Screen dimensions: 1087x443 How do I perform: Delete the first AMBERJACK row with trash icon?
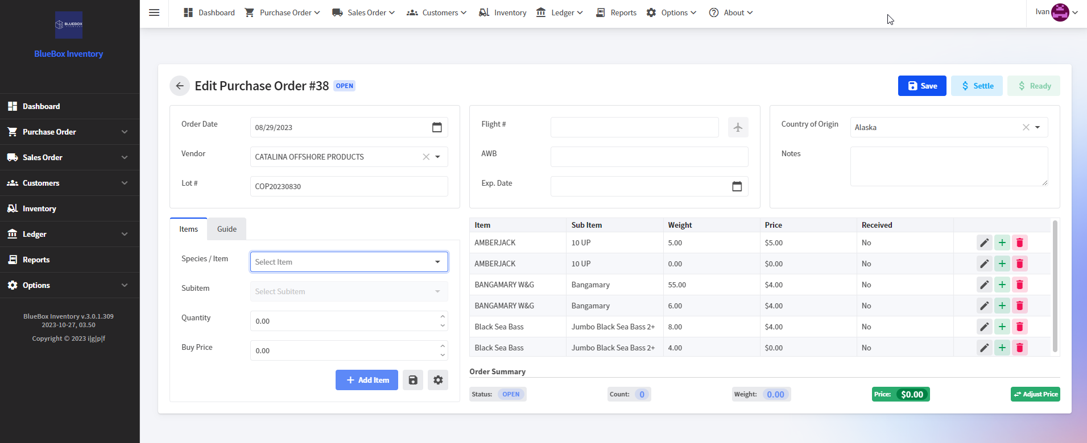coord(1019,243)
